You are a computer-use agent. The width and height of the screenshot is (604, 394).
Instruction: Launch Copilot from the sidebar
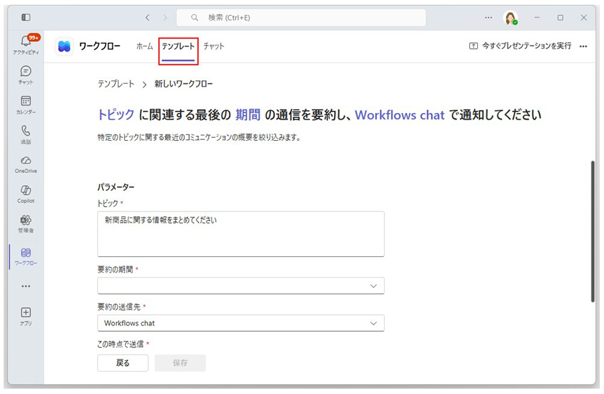pyautogui.click(x=26, y=194)
